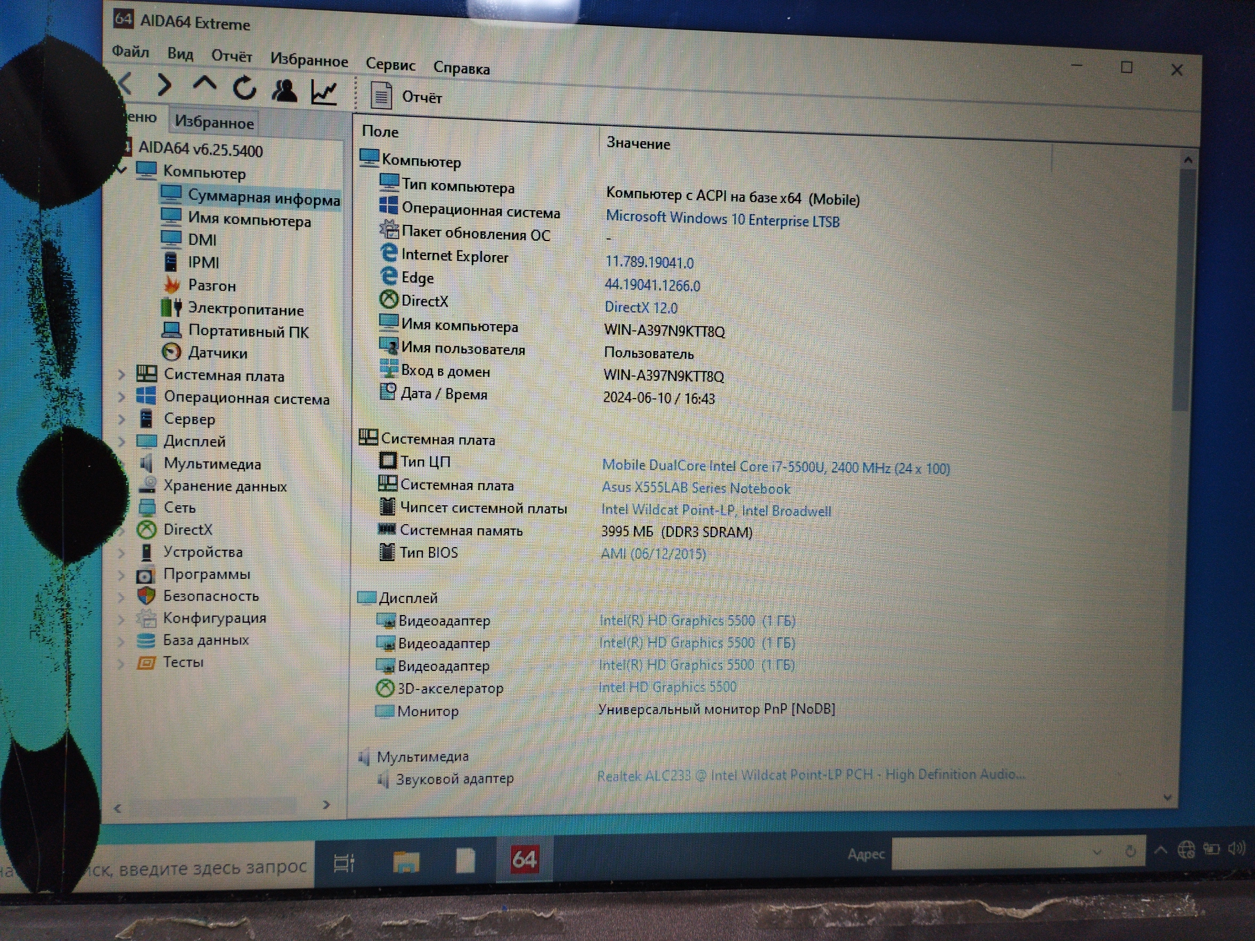Go back with the left arrow toolbar icon
The height and width of the screenshot is (941, 1255).
tap(125, 84)
